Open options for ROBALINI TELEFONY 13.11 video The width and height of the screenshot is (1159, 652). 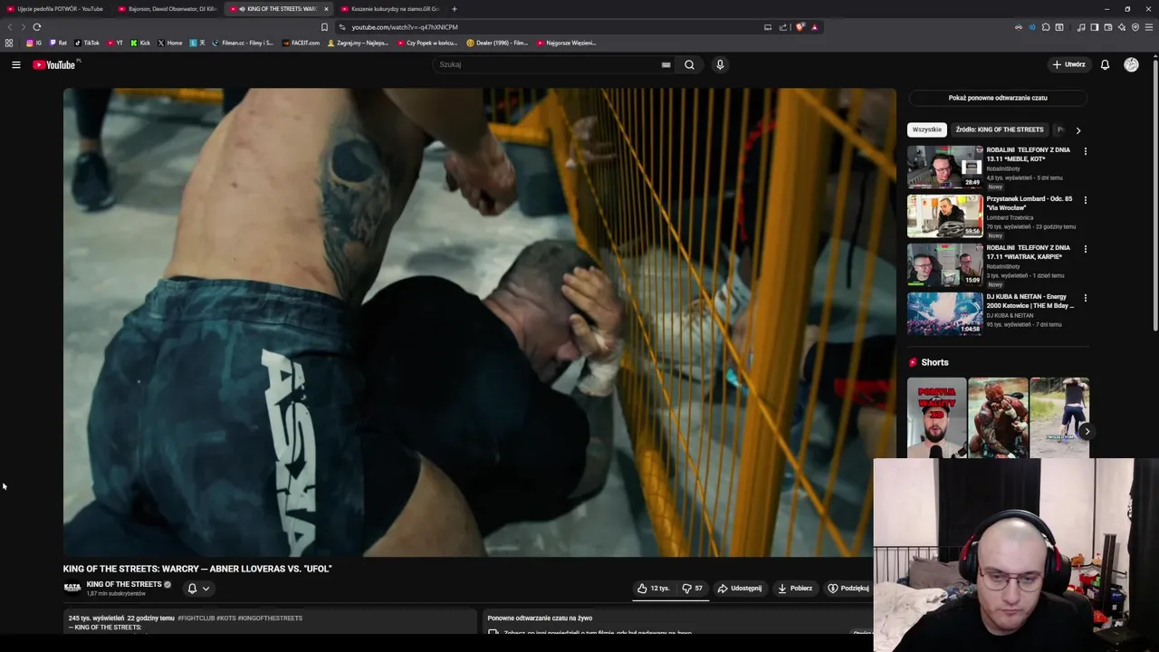[x=1085, y=151]
